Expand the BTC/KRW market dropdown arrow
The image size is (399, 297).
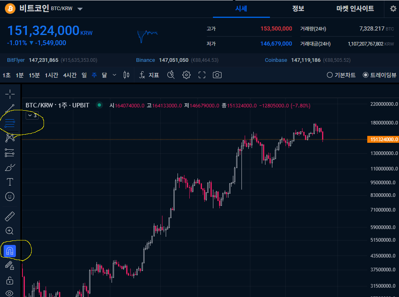click(x=80, y=9)
